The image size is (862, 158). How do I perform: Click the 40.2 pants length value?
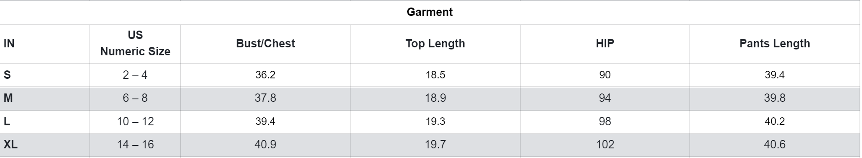(x=775, y=122)
